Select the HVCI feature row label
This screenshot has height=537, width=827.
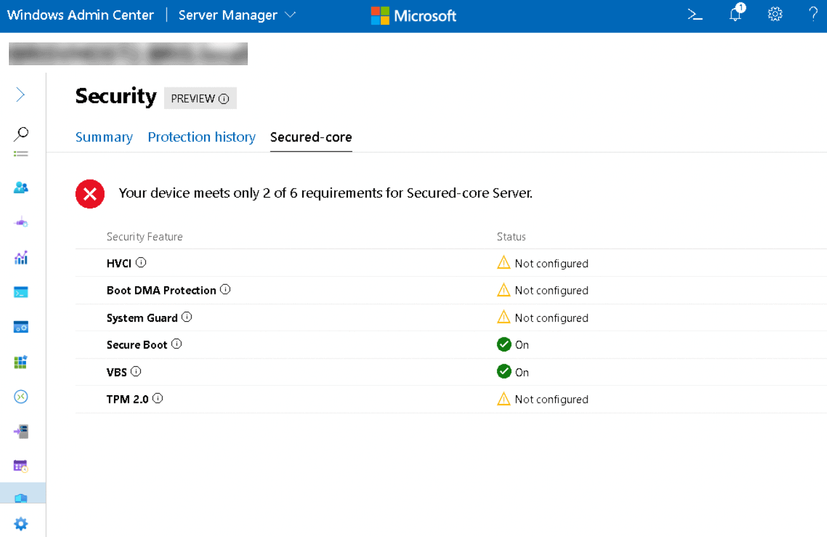[119, 263]
